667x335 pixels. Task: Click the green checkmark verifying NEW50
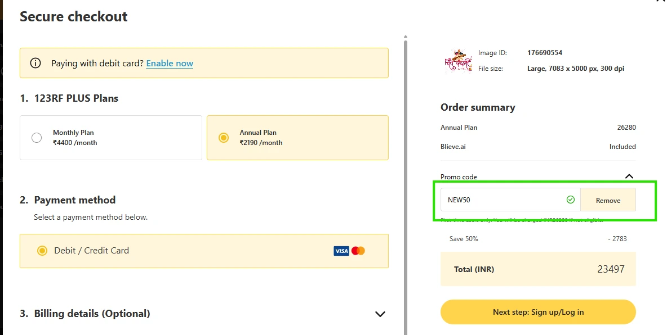pos(570,199)
